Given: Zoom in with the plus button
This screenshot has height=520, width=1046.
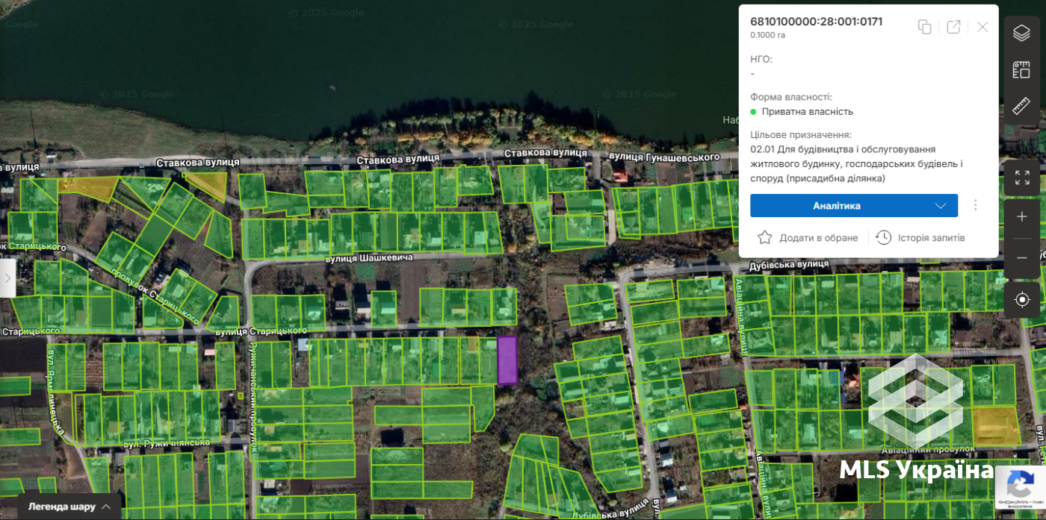Looking at the screenshot, I should tap(1021, 217).
